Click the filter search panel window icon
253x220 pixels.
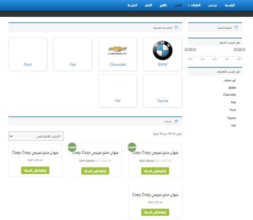236,27
